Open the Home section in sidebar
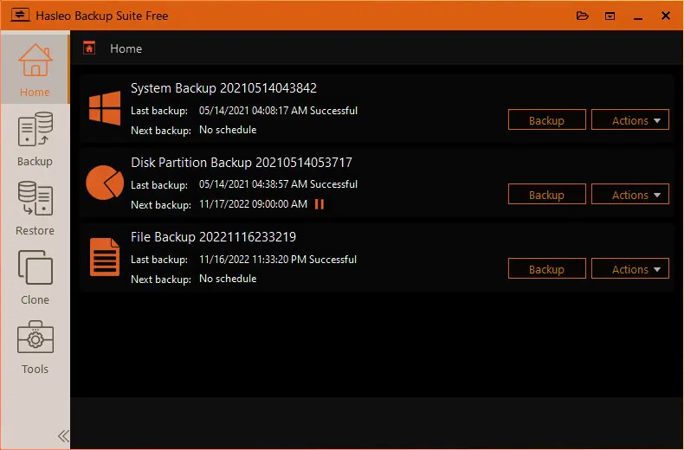Viewport: 684px width, 450px height. point(35,69)
